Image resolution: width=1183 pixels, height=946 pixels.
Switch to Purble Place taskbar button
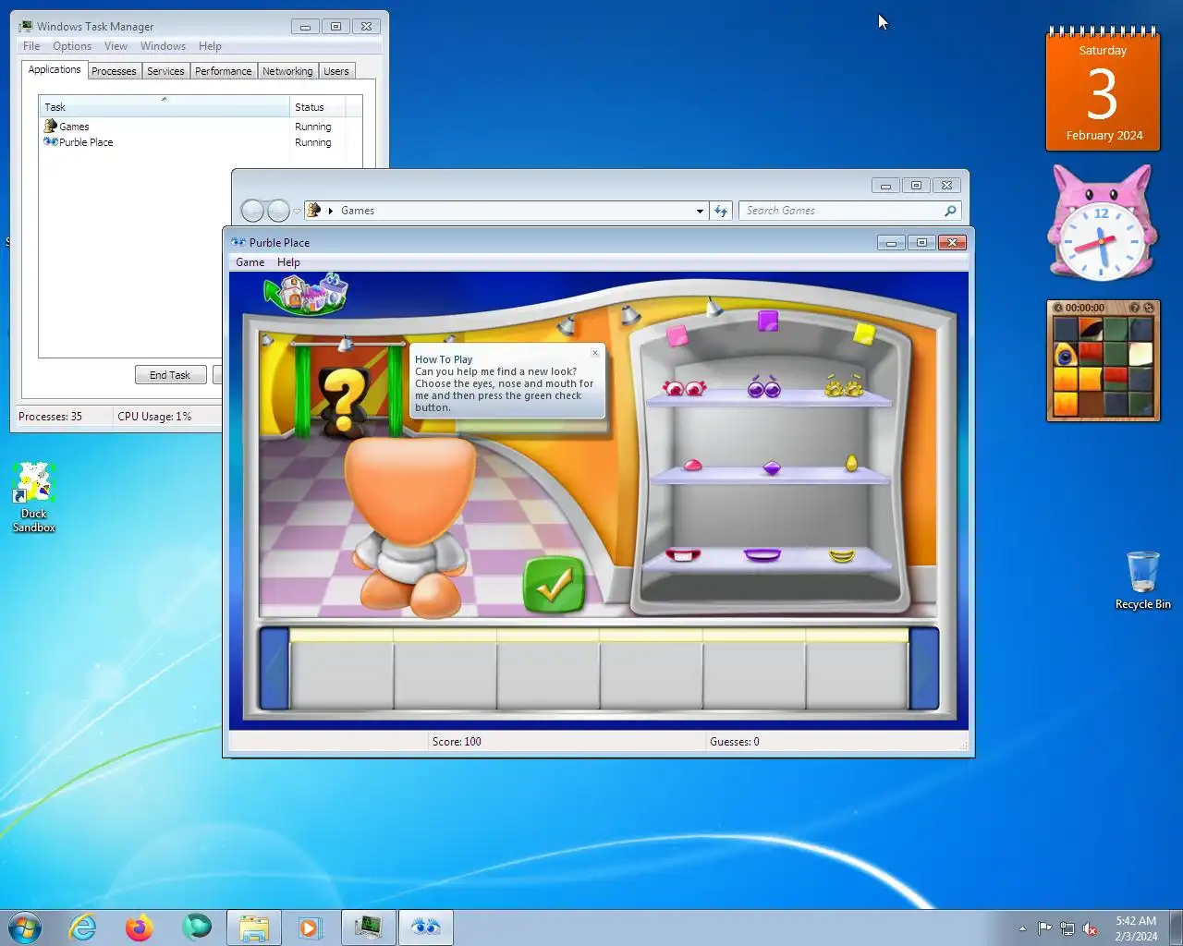pyautogui.click(x=425, y=928)
